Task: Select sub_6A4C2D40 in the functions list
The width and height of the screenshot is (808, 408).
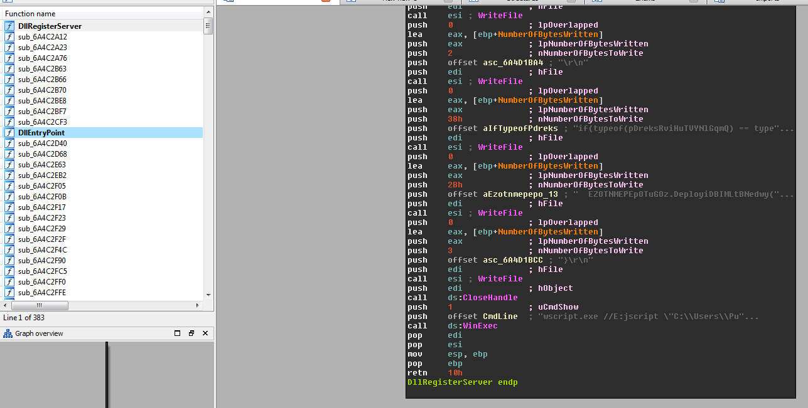Action: (x=42, y=144)
